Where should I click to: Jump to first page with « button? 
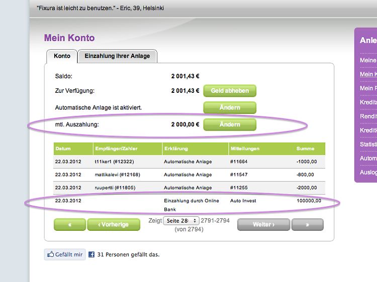(x=69, y=225)
